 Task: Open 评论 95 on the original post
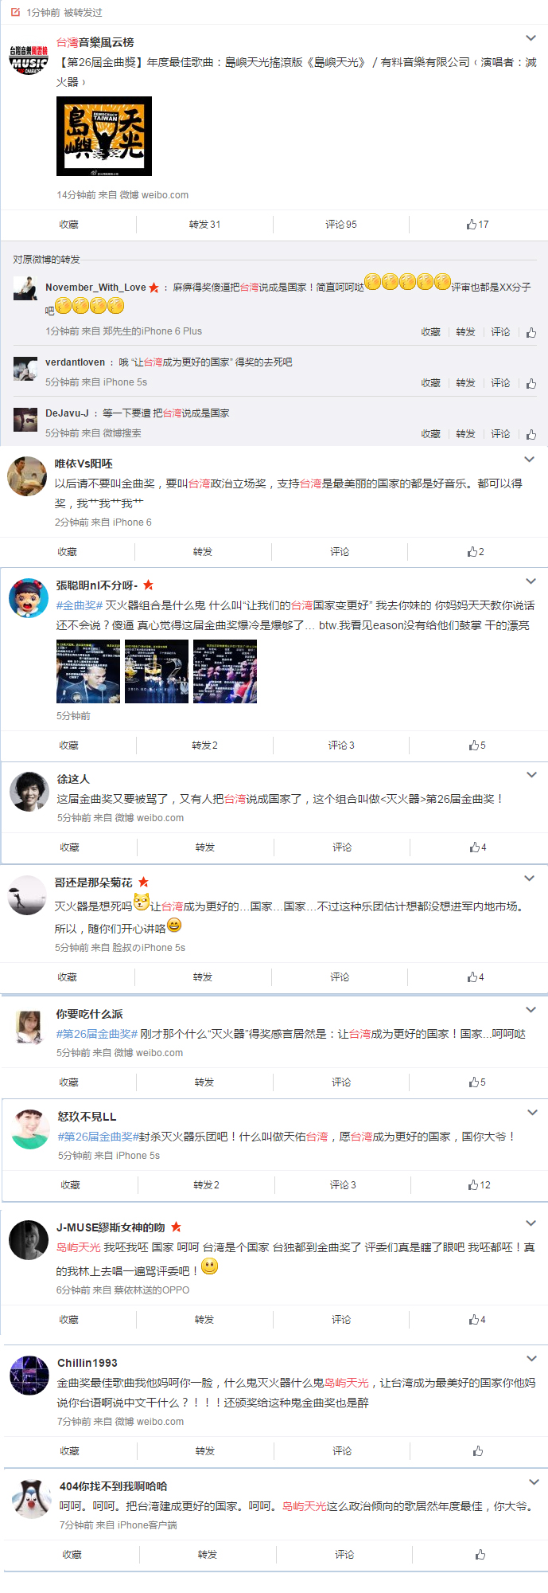(341, 225)
